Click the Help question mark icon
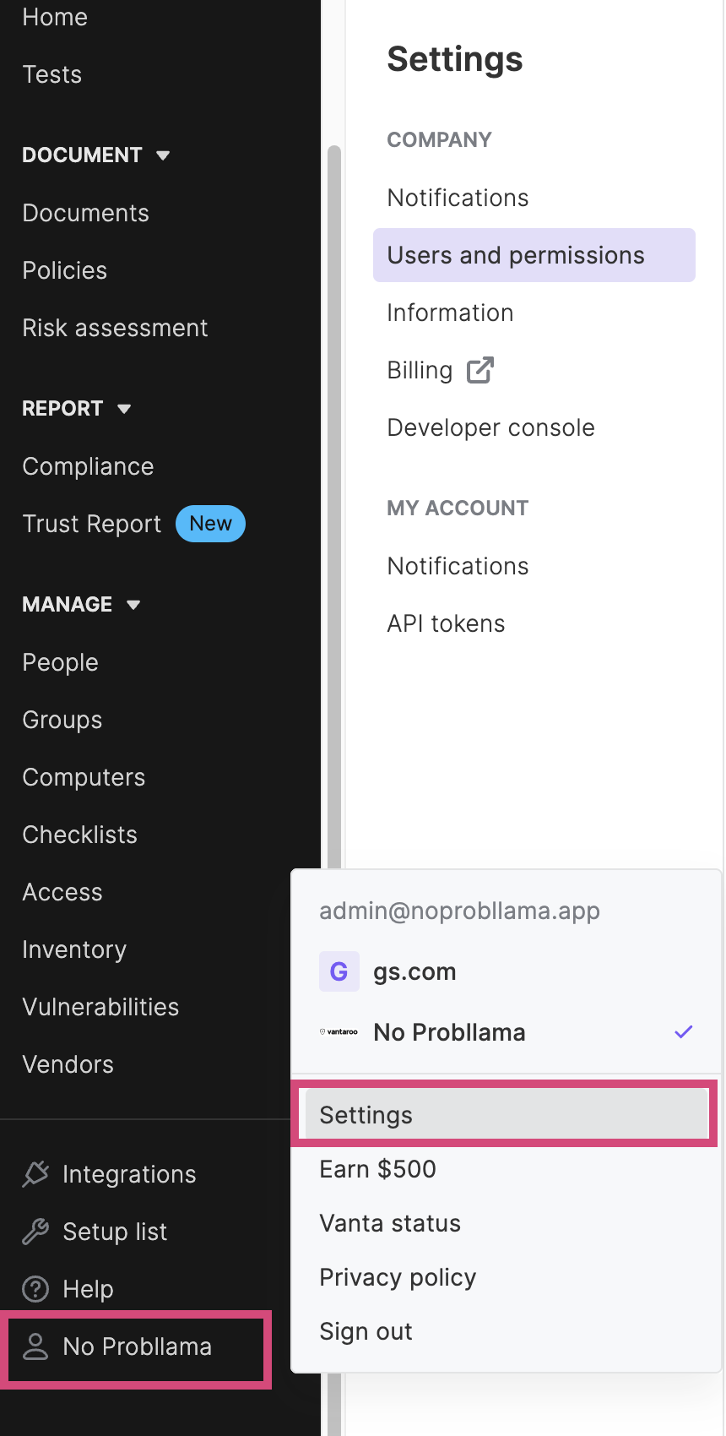726x1436 pixels. [x=35, y=1289]
